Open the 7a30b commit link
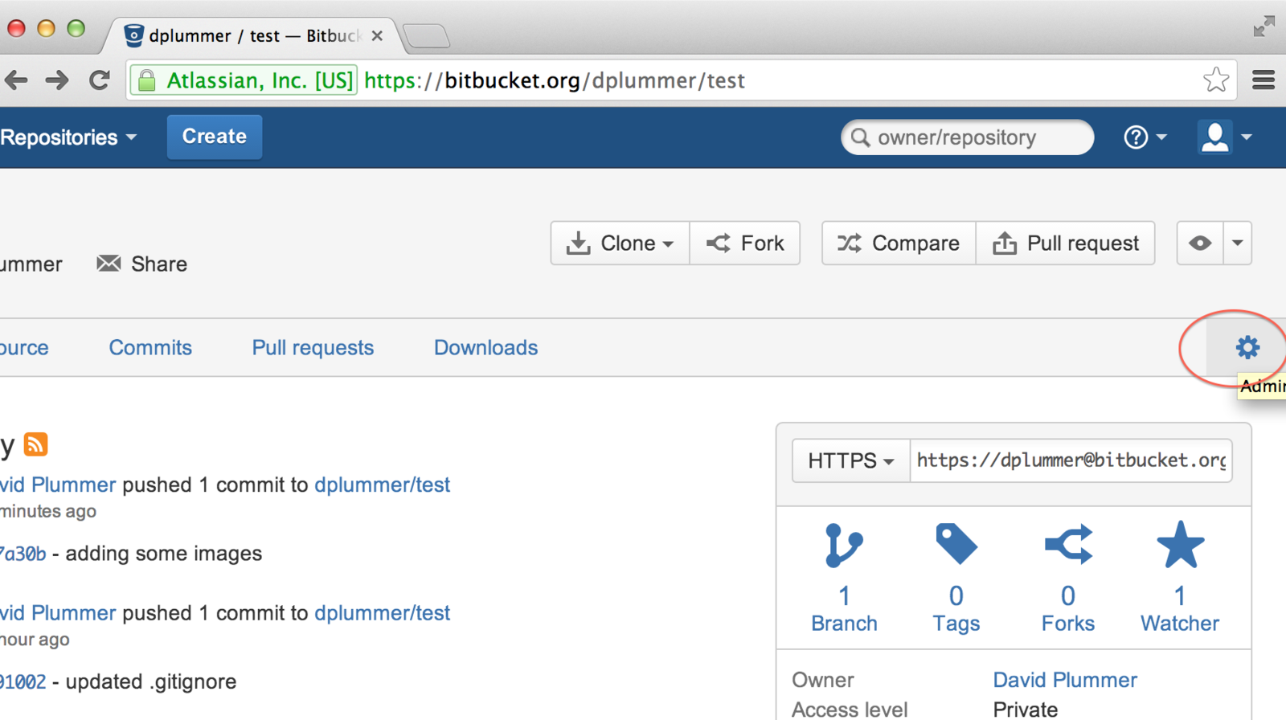This screenshot has height=720, width=1286. pyautogui.click(x=23, y=554)
